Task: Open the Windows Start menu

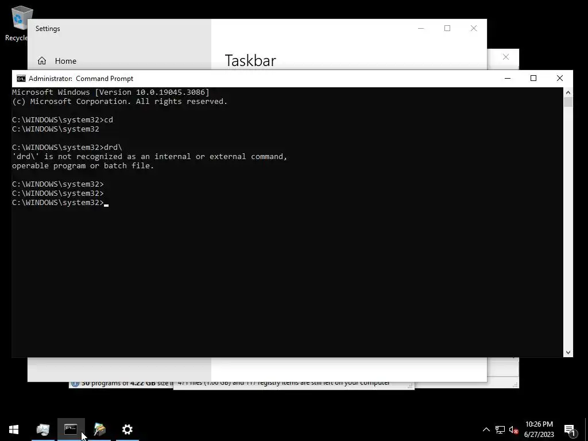Action: point(14,430)
